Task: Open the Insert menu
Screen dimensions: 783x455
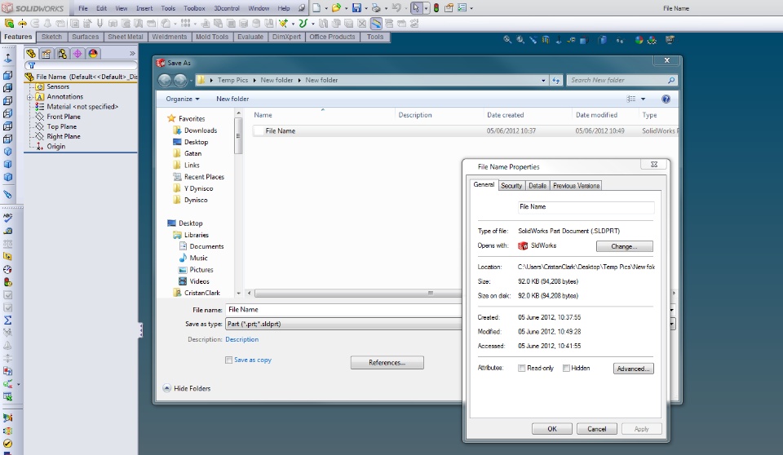Action: pos(144,8)
